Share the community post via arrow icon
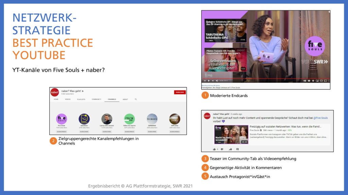 [230, 149]
